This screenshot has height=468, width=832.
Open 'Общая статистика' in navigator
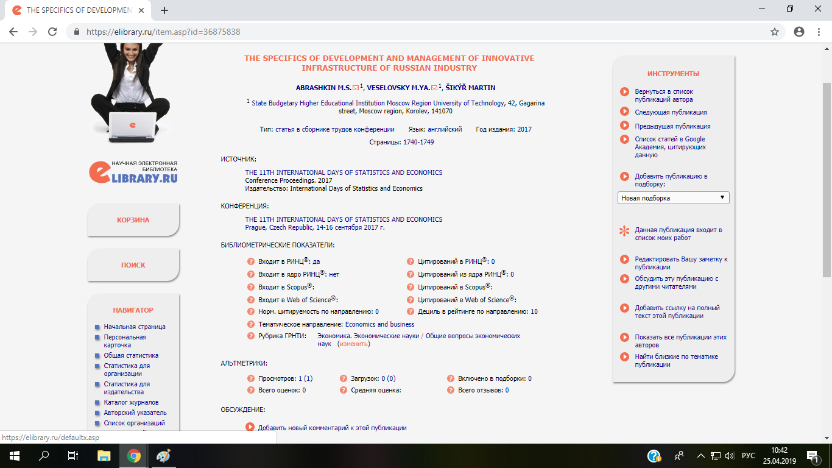click(131, 355)
